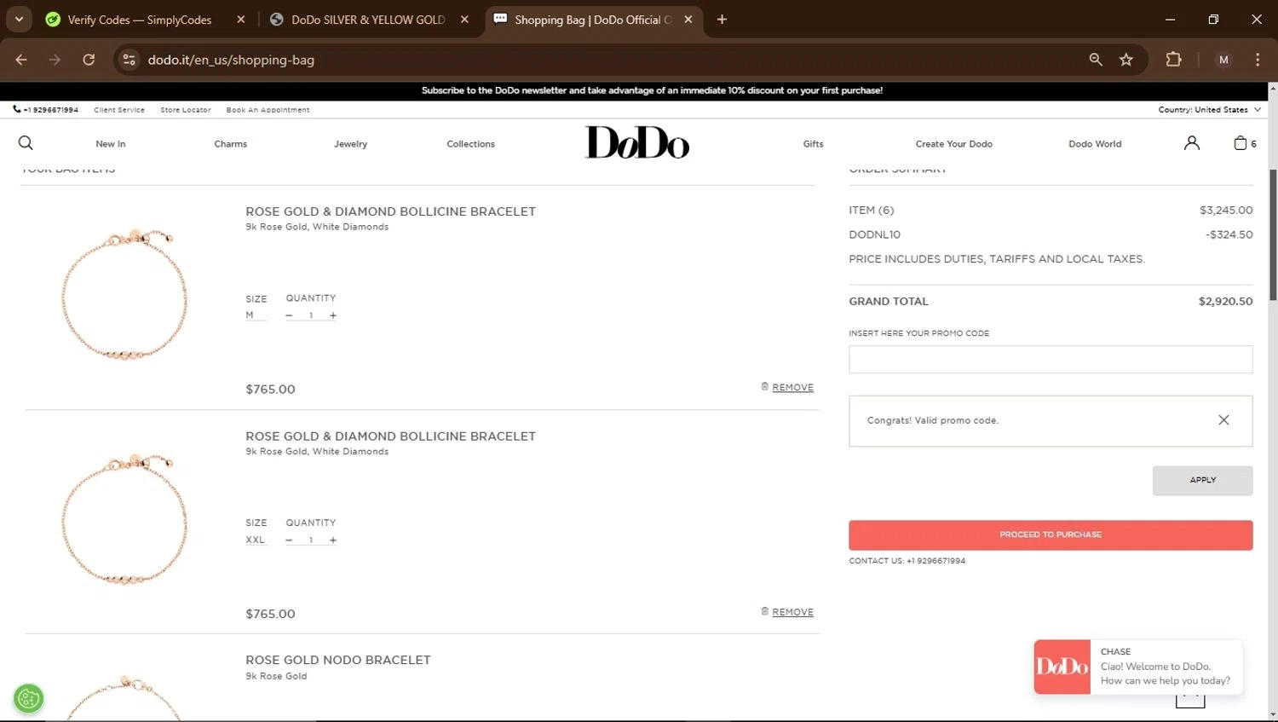
Task: Open Book An Appointment link
Action: coord(268,110)
